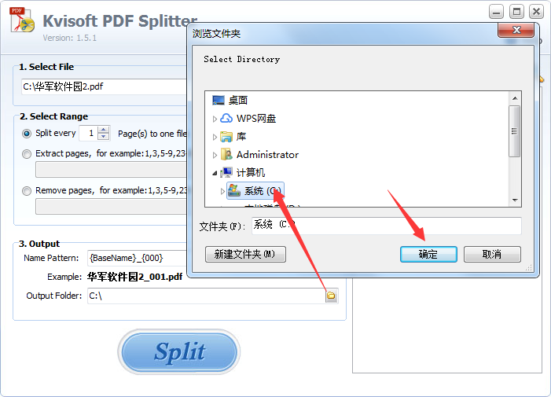Click the Version: 1.5.1 text
Viewport: 551px width, 397px height.
click(x=70, y=38)
